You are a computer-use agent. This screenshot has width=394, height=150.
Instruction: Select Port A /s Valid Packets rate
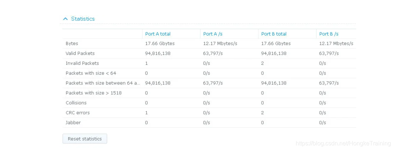(x=213, y=53)
